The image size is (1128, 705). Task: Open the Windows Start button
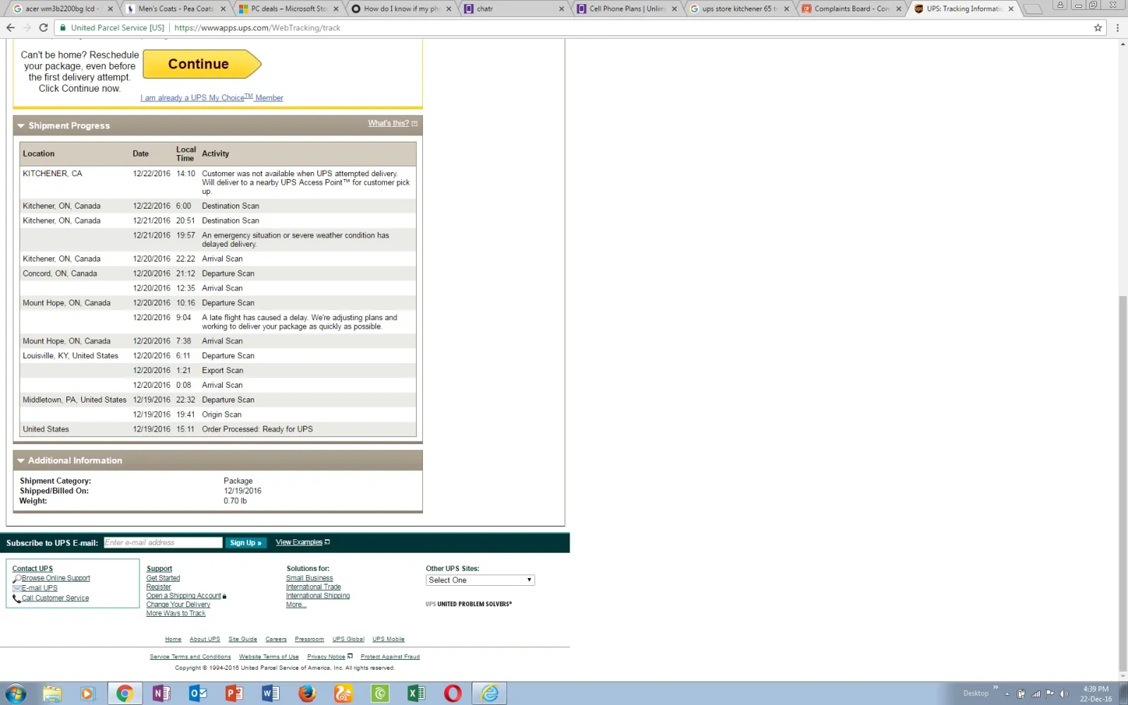(15, 693)
